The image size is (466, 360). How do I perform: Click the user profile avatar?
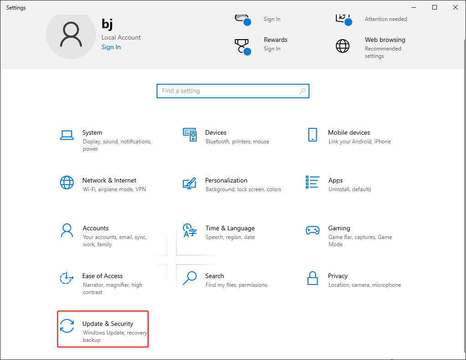[71, 35]
